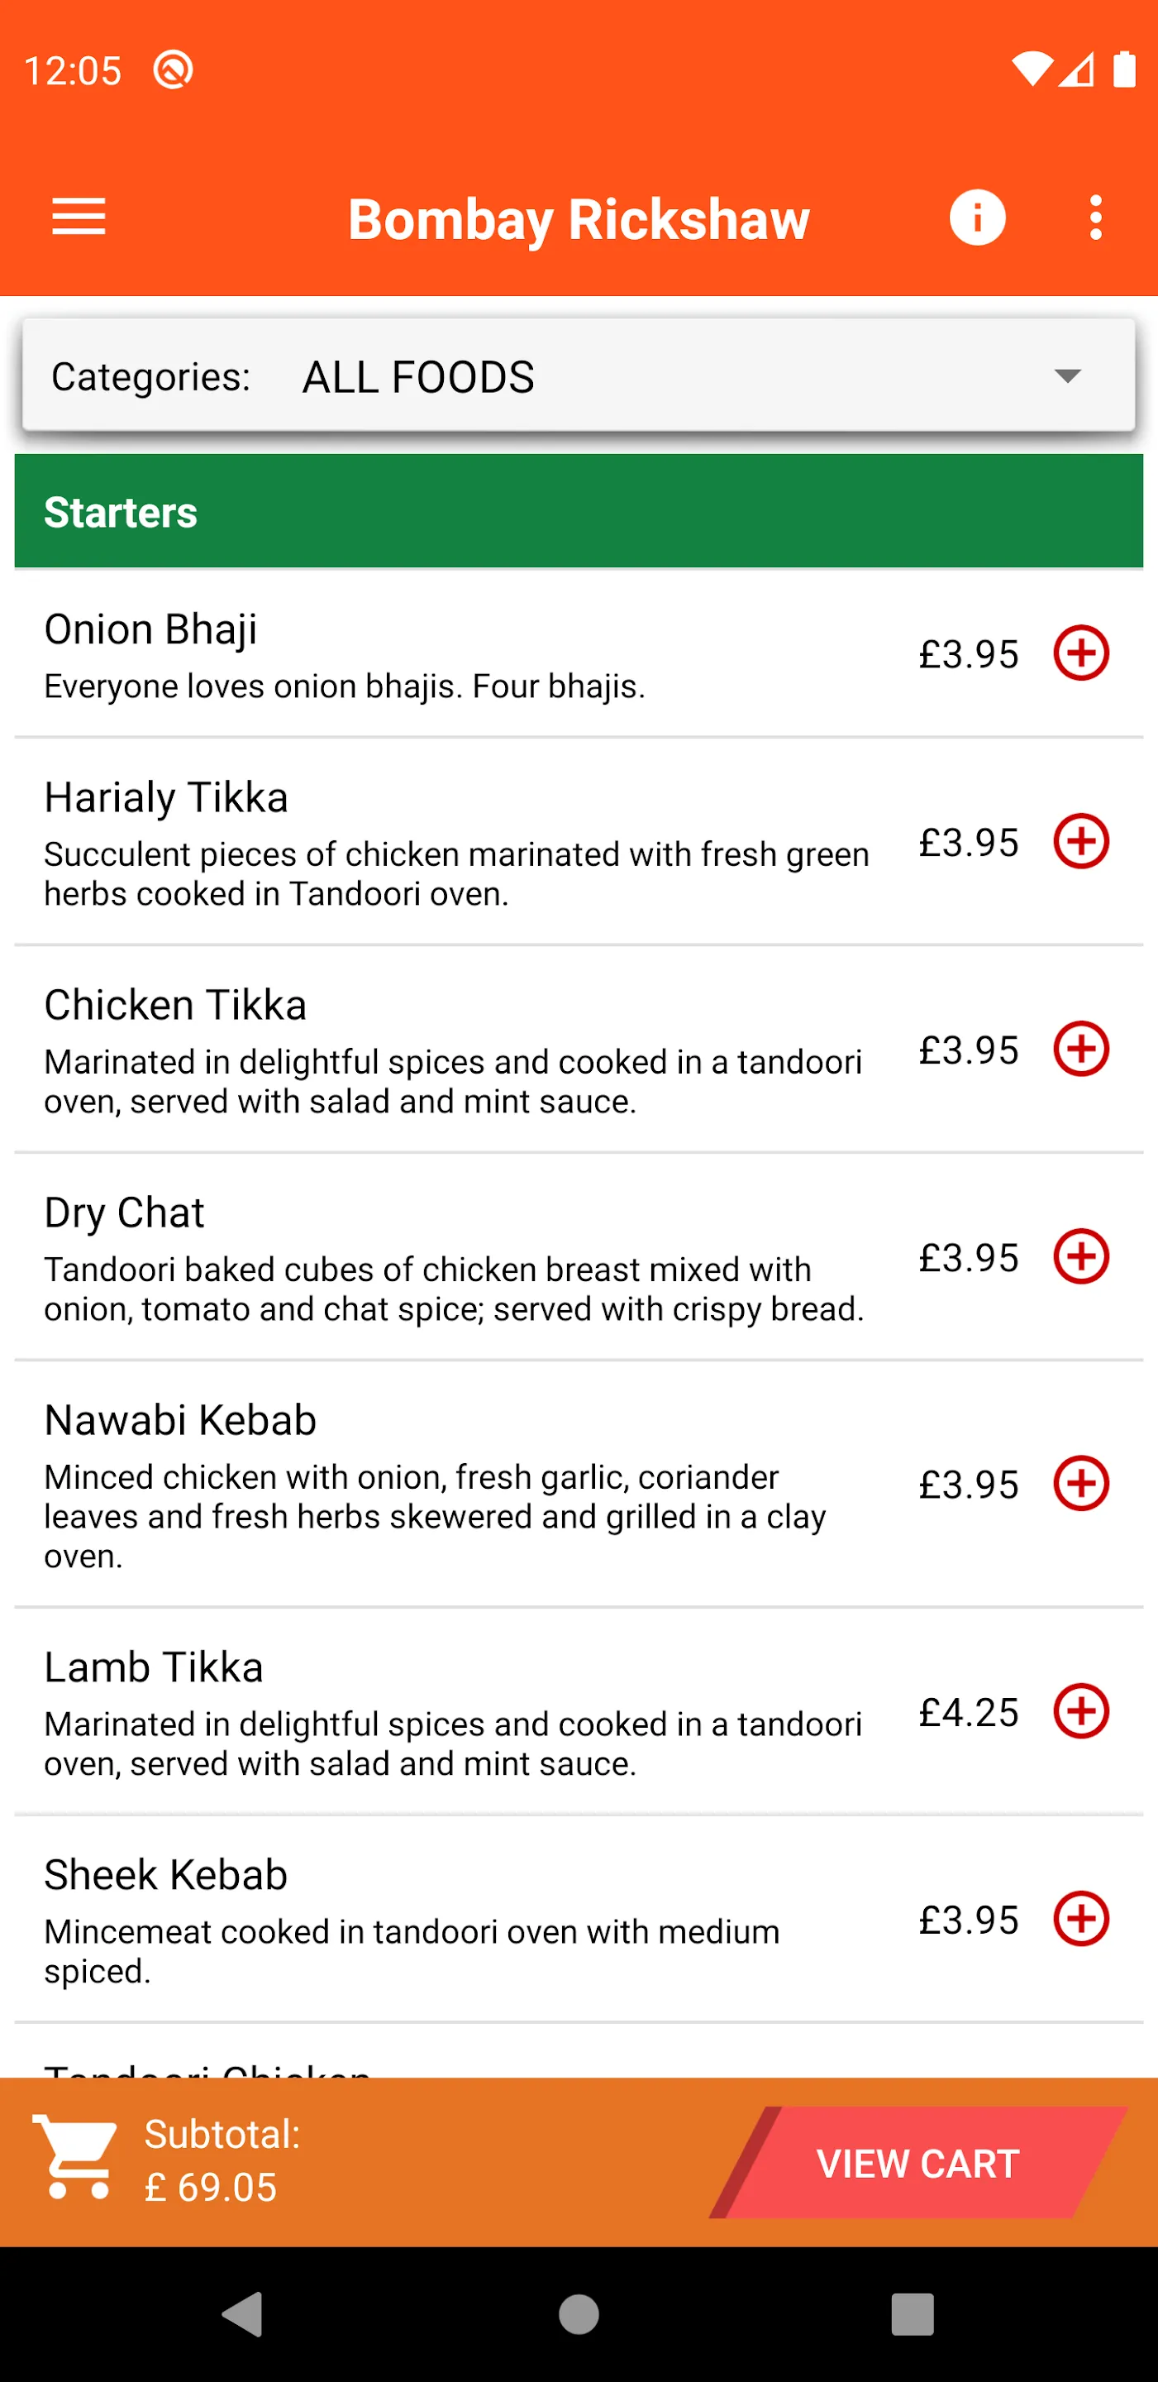1158x2382 pixels.
Task: Add Harialy Tikka with plus icon
Action: coord(1080,841)
